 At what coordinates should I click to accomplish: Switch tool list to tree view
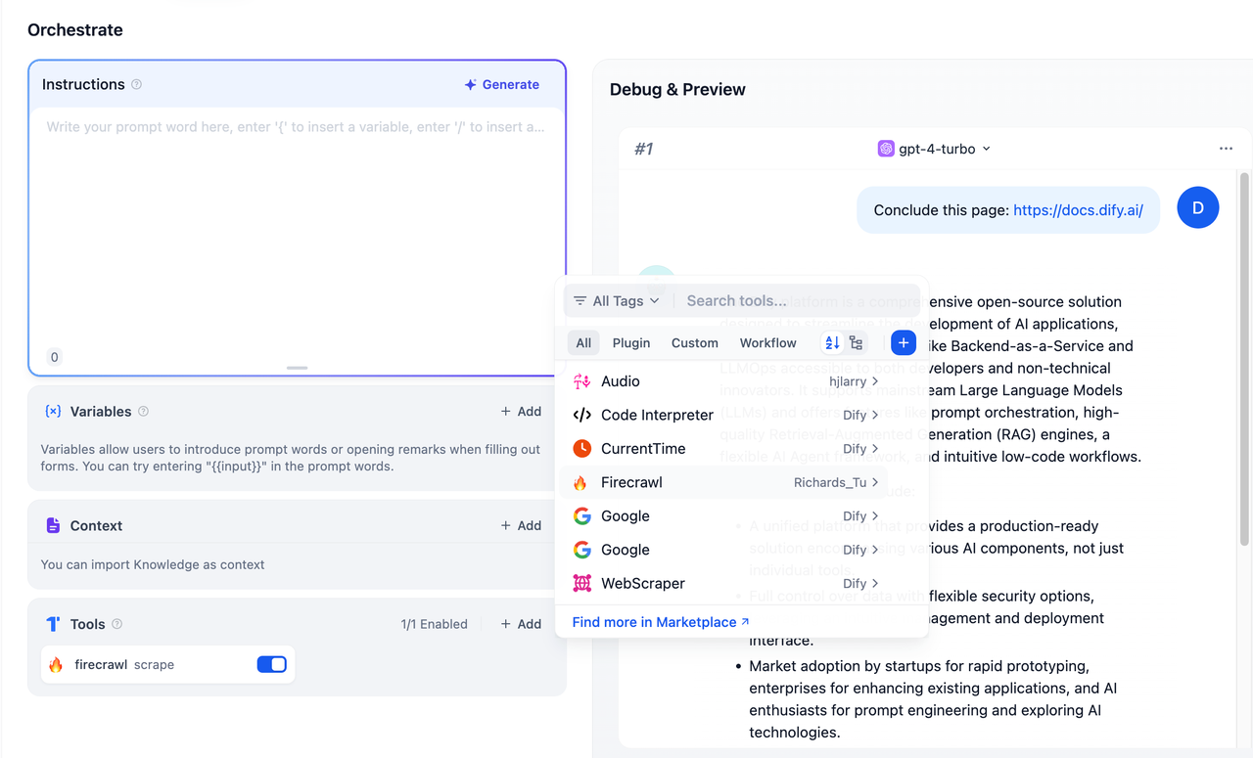pos(857,343)
